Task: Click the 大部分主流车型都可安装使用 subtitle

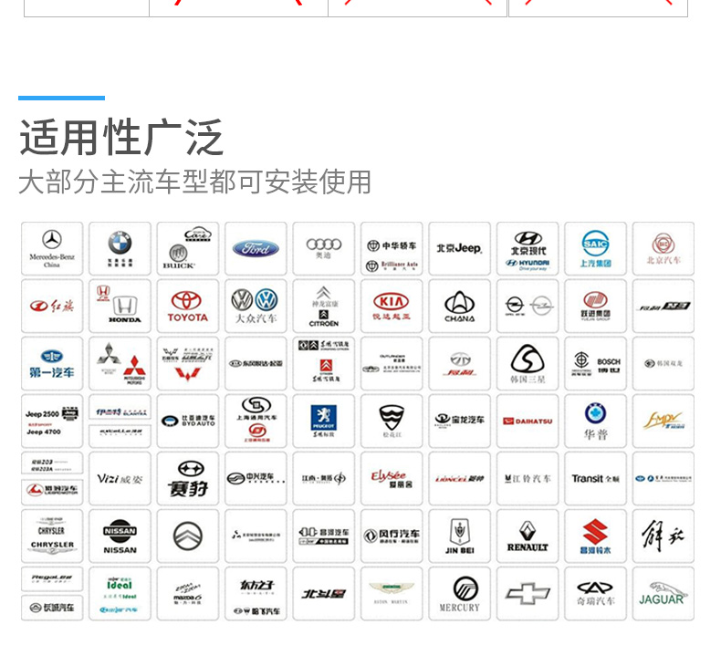Action: (x=195, y=182)
